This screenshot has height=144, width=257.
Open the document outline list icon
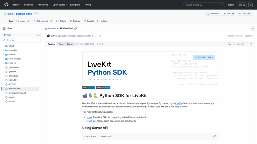250,44
